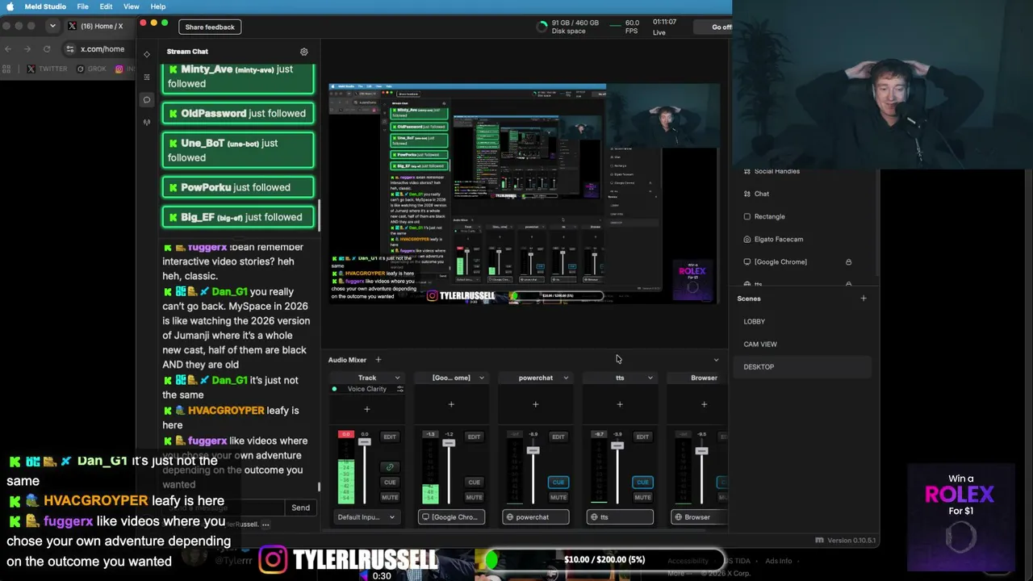The image size is (1033, 581).
Task: Edit the powerchat channel
Action: 558,437
